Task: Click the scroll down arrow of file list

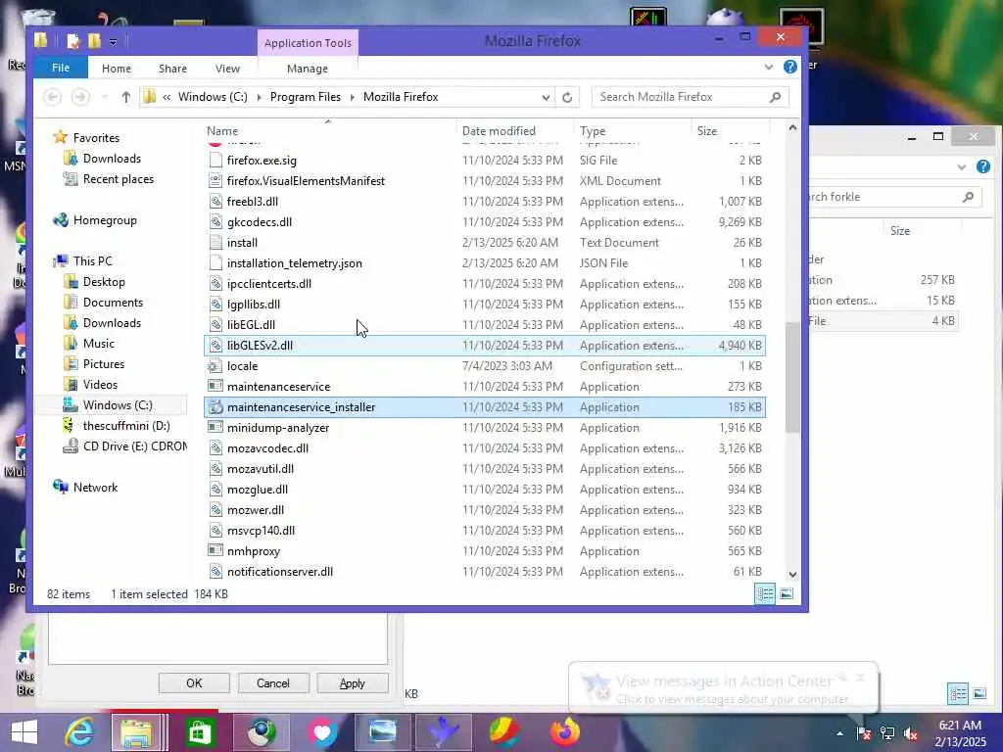Action: (792, 574)
